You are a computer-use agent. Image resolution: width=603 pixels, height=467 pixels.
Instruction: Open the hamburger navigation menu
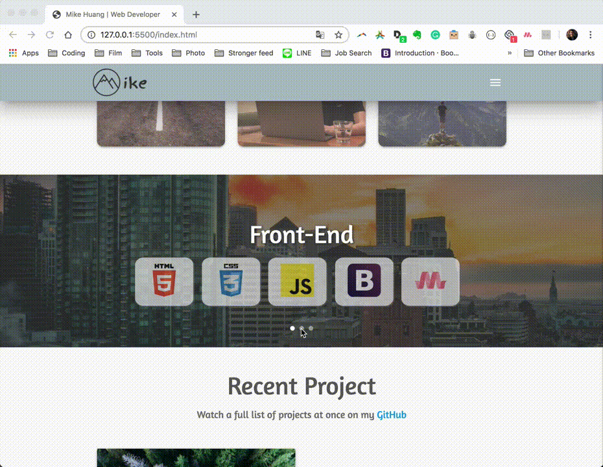[x=495, y=83]
